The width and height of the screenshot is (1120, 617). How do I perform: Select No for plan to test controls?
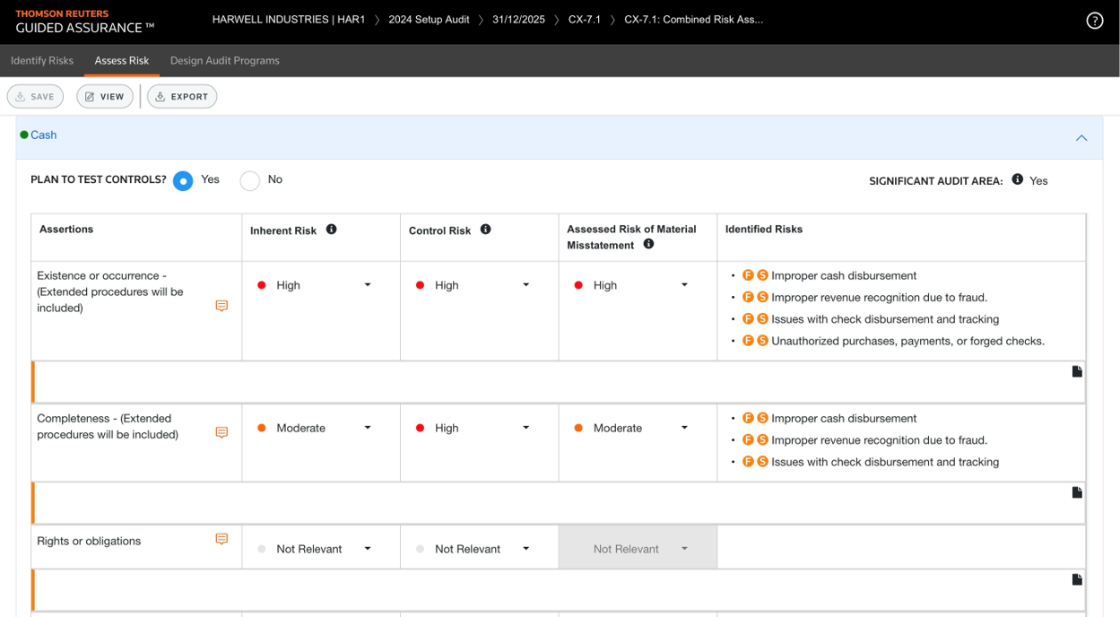tap(249, 180)
